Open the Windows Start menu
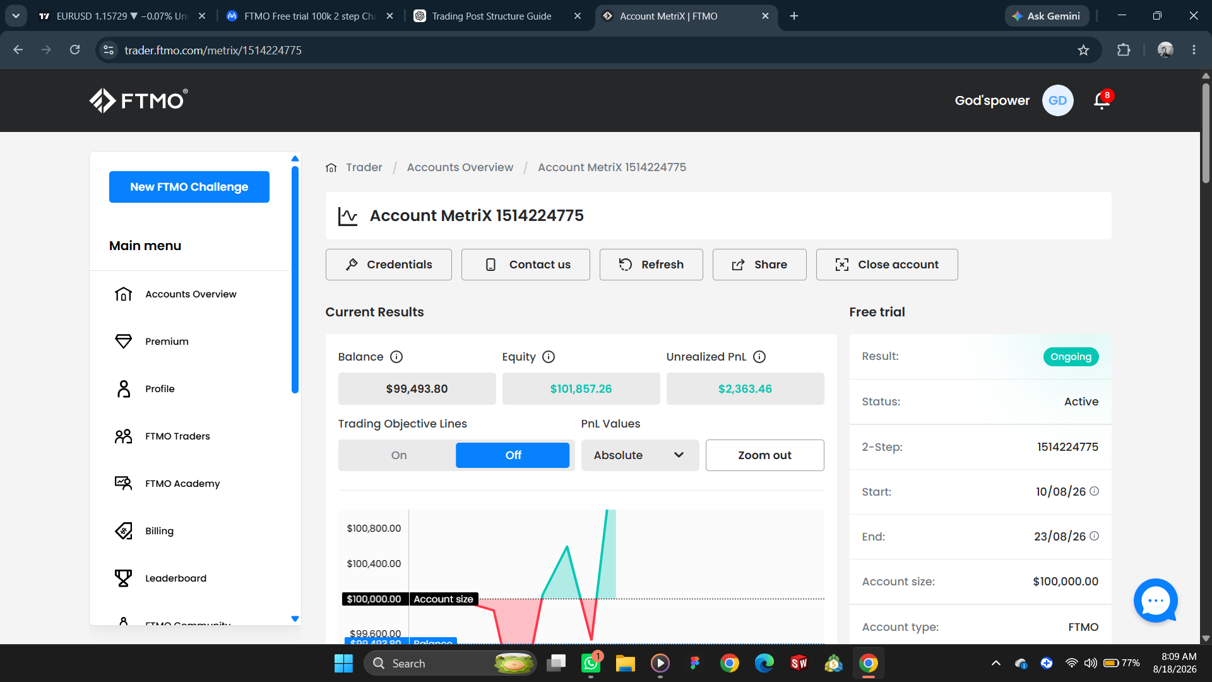 pyautogui.click(x=344, y=663)
